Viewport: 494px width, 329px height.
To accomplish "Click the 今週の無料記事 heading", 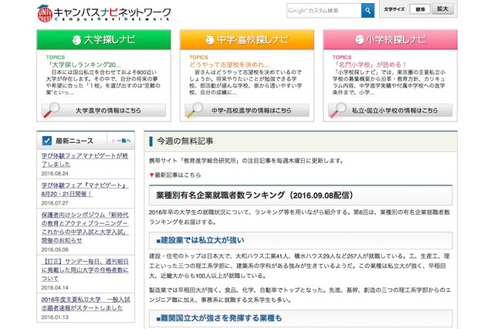I will pyautogui.click(x=185, y=141).
